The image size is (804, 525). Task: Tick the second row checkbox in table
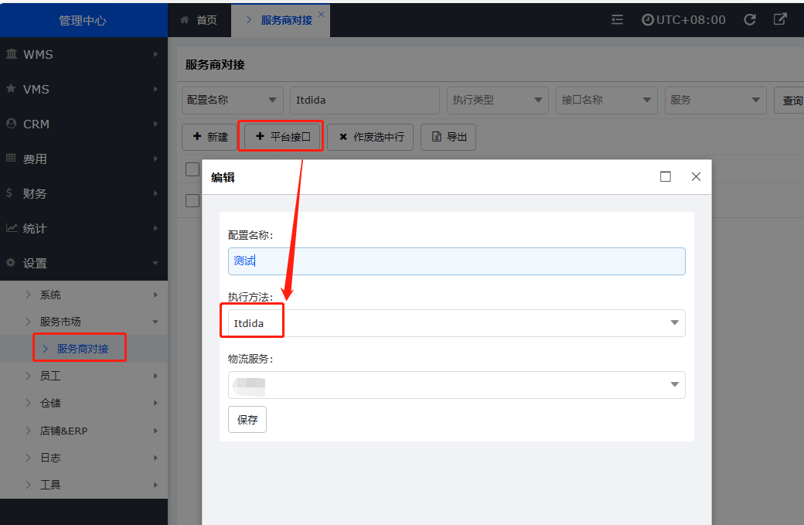point(192,200)
